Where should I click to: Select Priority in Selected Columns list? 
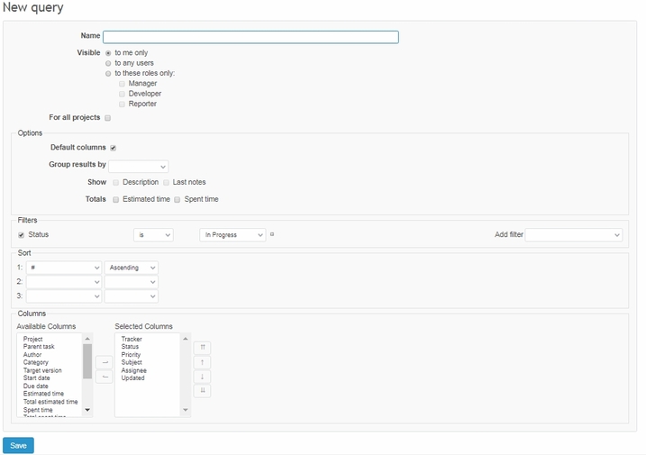point(131,355)
